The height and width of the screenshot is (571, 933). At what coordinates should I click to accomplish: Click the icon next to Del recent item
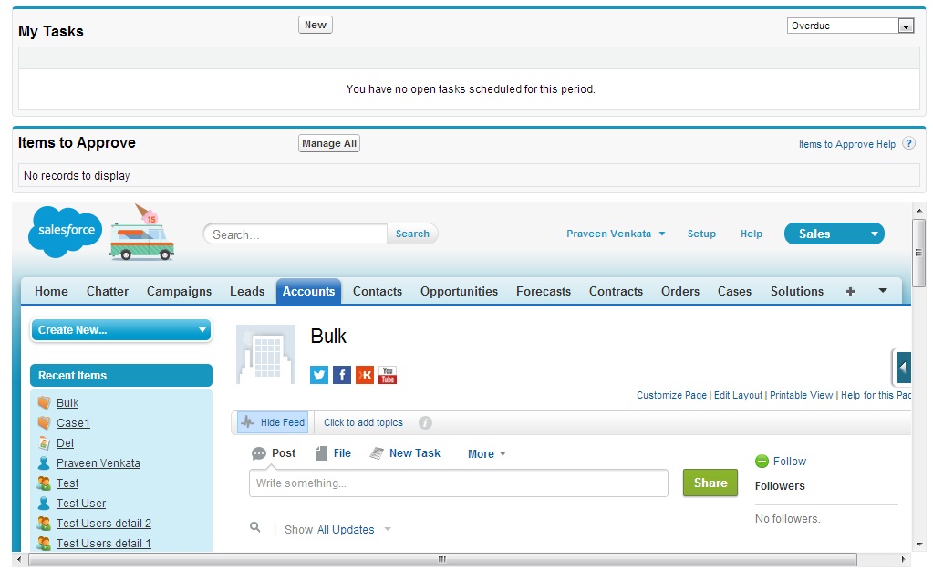pyautogui.click(x=44, y=443)
